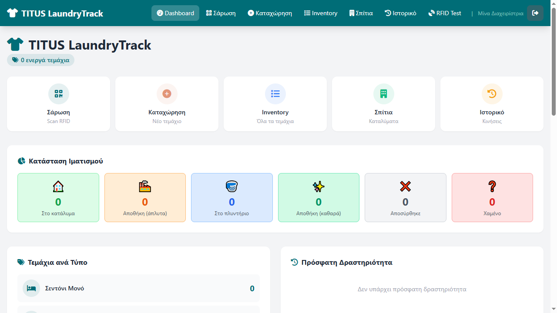Click the Τεμάχια ανά Τύπο section heading

pos(57,263)
